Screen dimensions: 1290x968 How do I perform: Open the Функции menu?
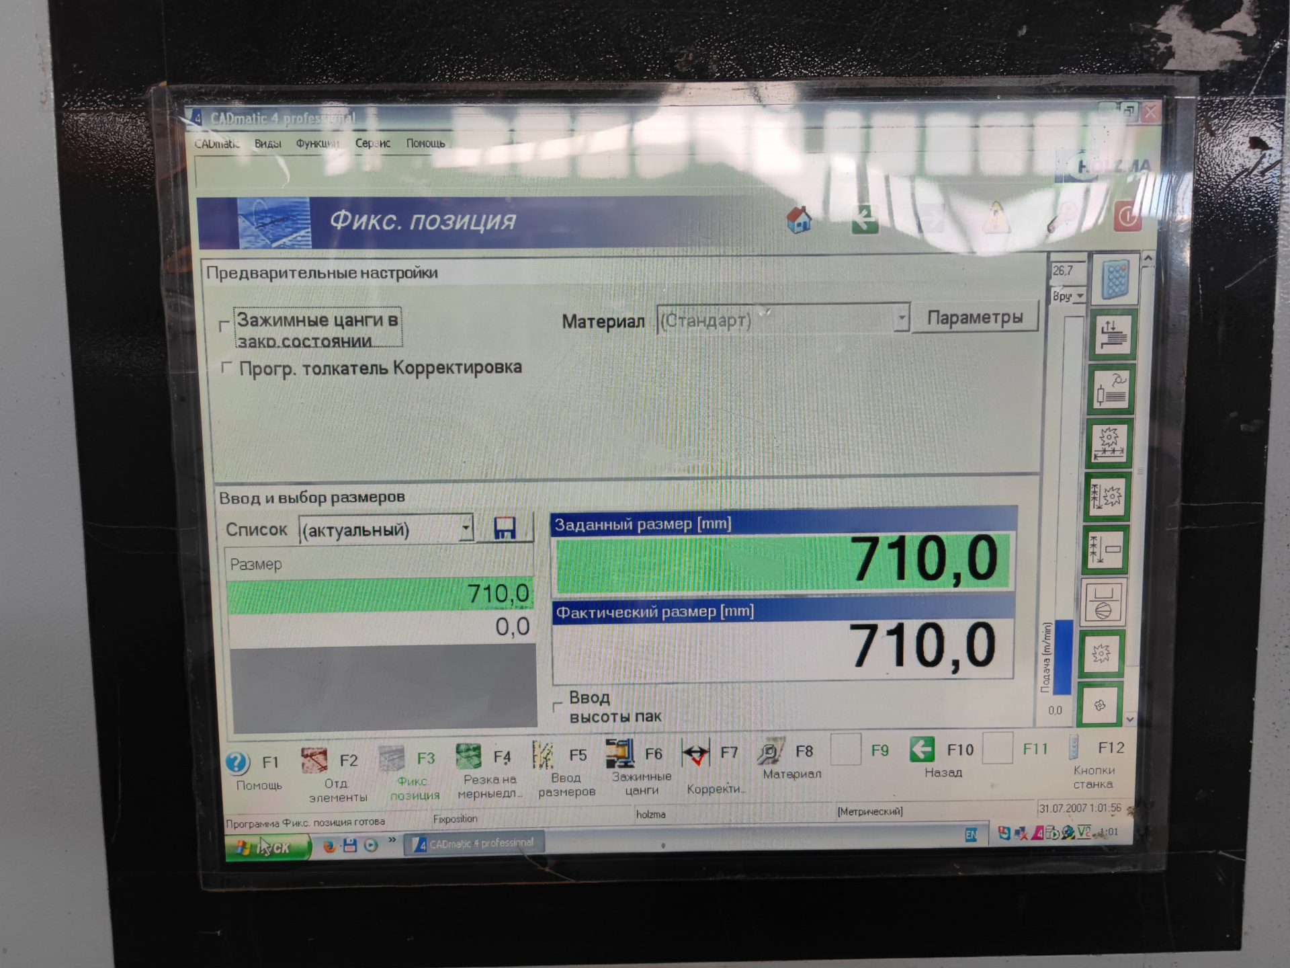pos(317,143)
